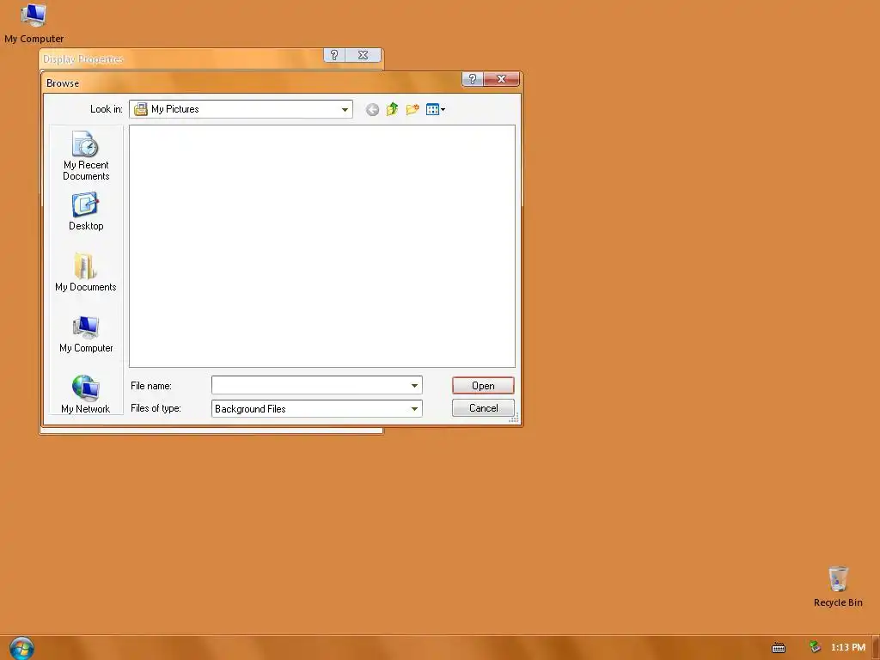Cancel the Browse dialog

pos(483,408)
